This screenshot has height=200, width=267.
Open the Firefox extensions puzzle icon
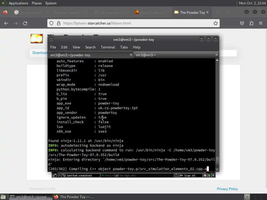(251, 23)
